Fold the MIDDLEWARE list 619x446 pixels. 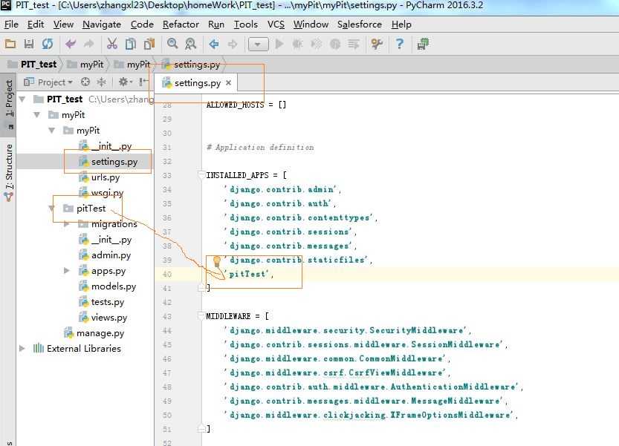(x=201, y=316)
